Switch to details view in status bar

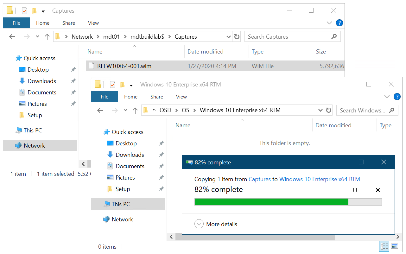pyautogui.click(x=384, y=246)
